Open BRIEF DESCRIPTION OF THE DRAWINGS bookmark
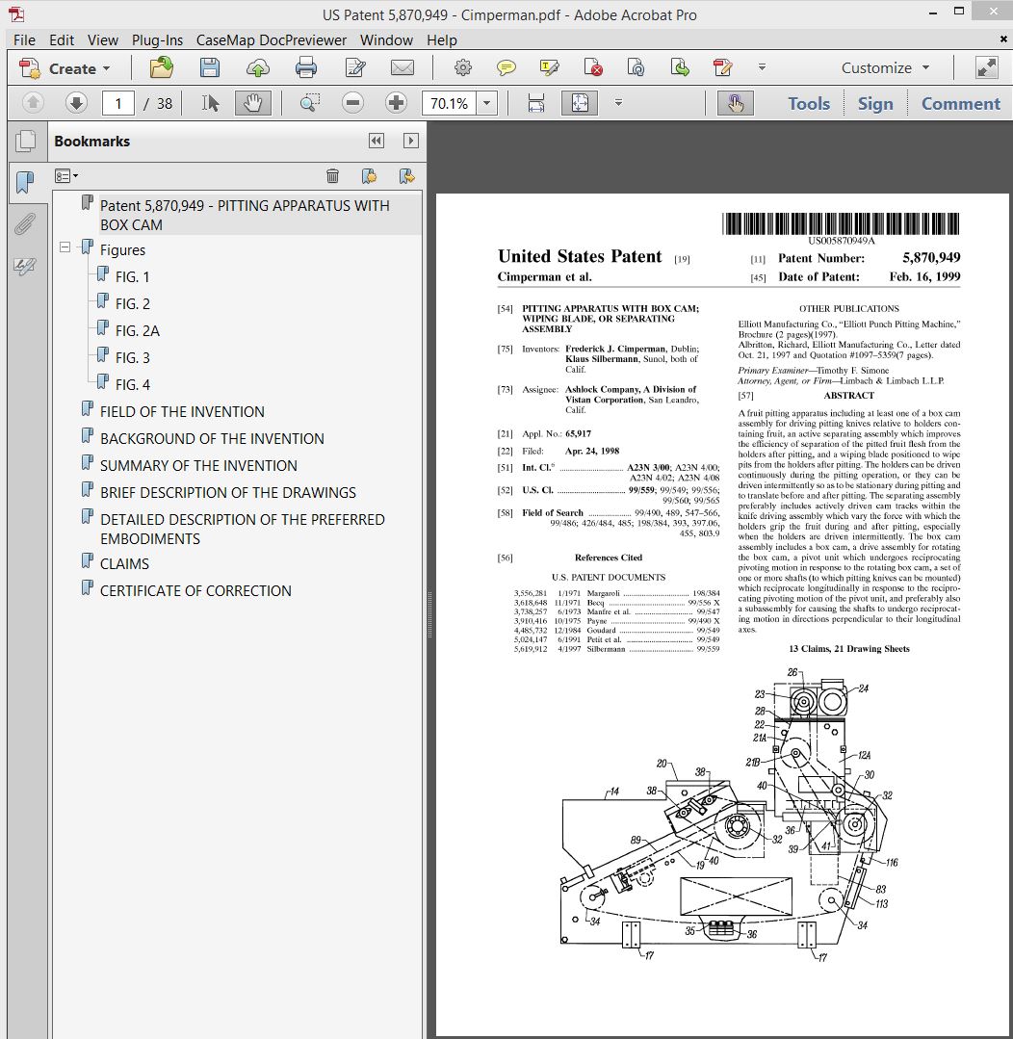 (228, 492)
